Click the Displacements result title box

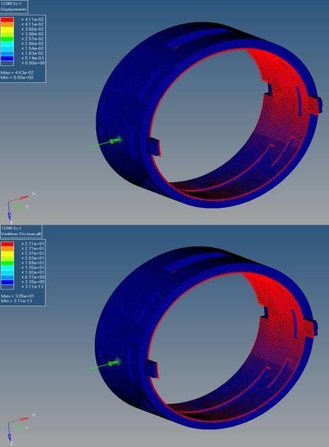point(14,6)
